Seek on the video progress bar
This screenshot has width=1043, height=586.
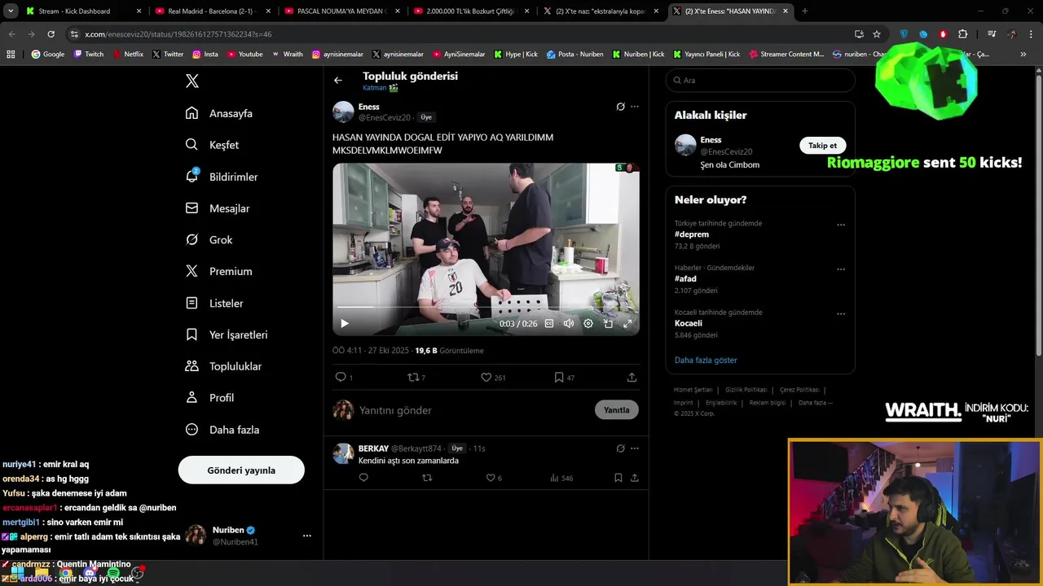pyautogui.click(x=486, y=307)
